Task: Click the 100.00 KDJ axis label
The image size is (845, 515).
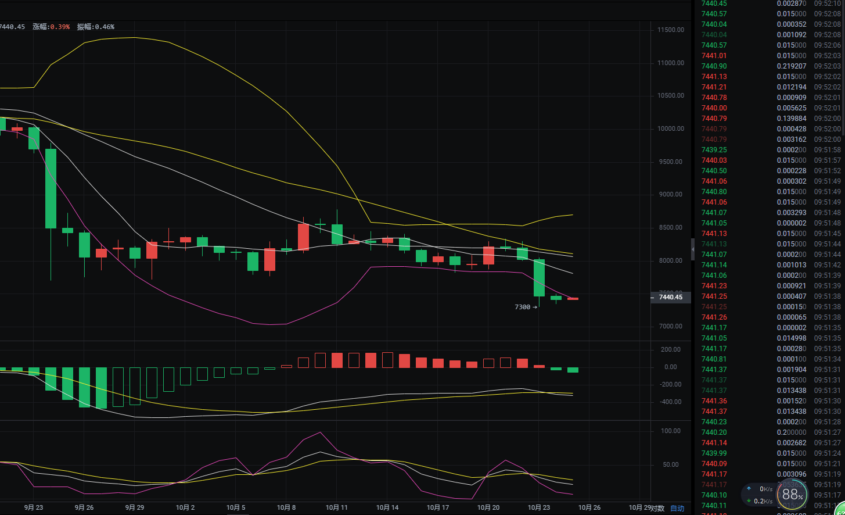Action: [x=671, y=431]
